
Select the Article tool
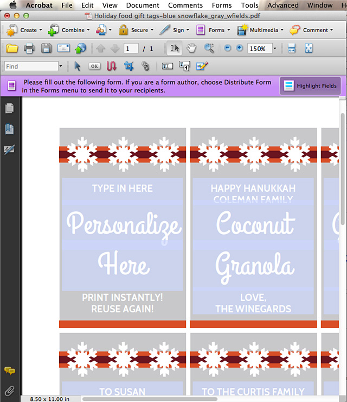tap(111, 66)
